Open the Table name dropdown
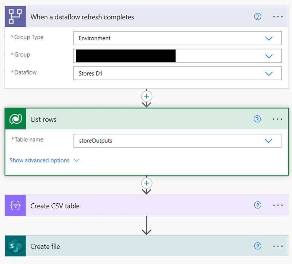 pos(269,140)
